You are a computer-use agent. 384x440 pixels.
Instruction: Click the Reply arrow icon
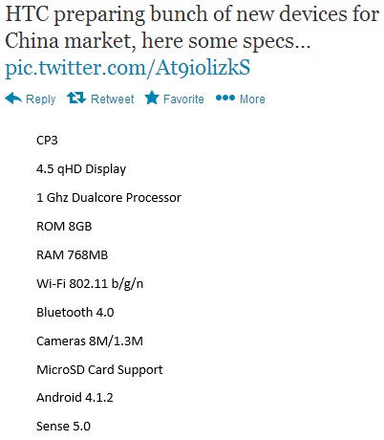click(13, 98)
